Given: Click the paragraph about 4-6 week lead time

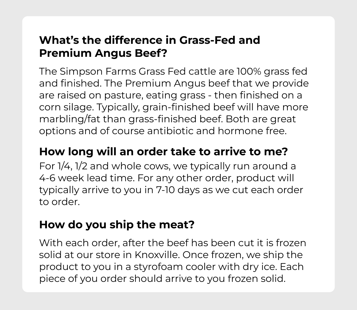Looking at the screenshot, I should (171, 184).
